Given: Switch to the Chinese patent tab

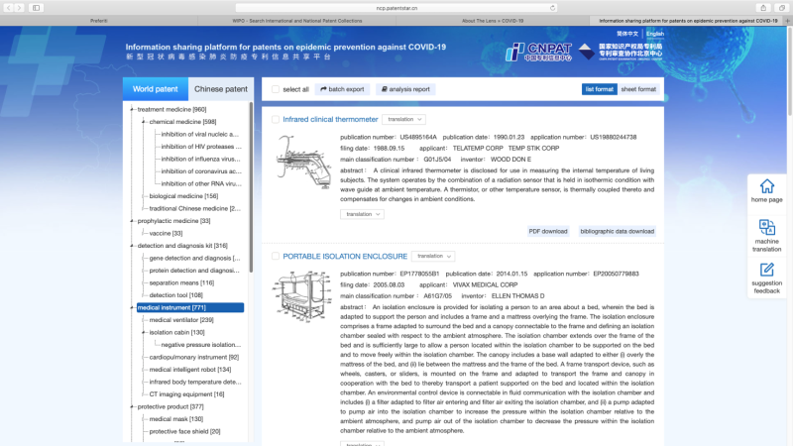Looking at the screenshot, I should (220, 89).
